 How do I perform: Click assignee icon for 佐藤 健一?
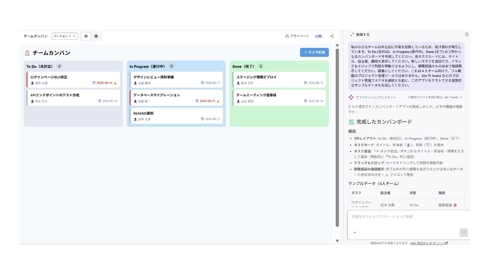(135, 101)
